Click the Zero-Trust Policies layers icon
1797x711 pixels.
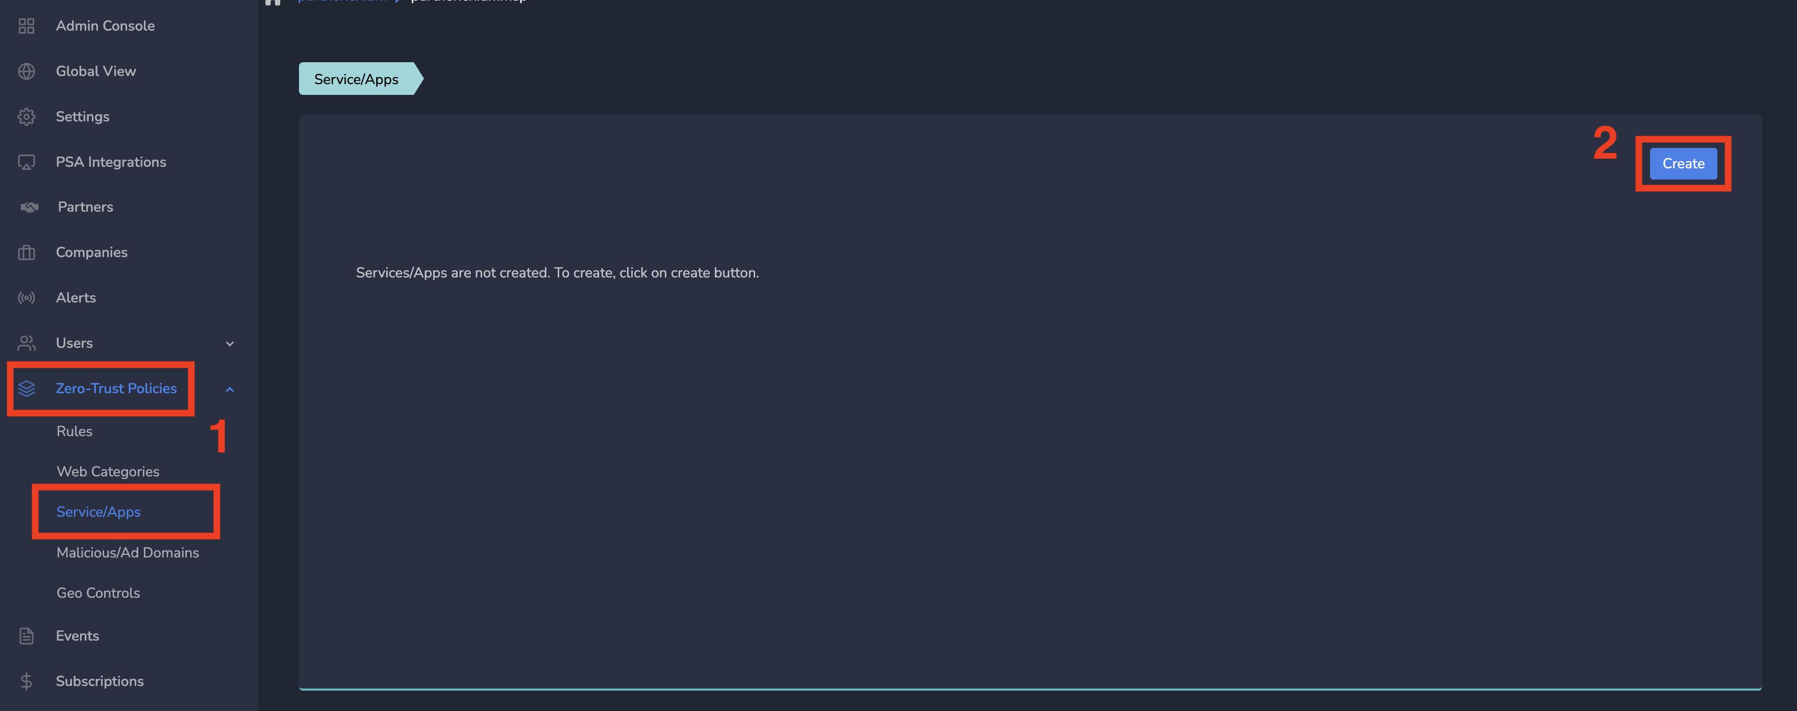pos(27,388)
